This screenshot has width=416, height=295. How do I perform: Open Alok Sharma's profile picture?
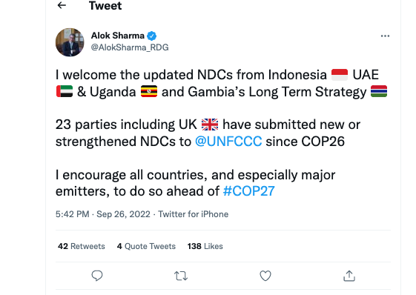tap(70, 42)
